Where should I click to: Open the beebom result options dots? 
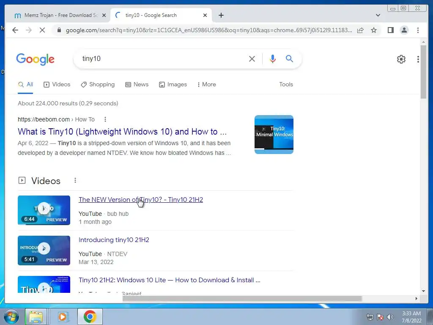[x=105, y=119]
